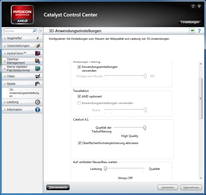Click the Übernehmen button
Image resolution: width=206 pixels, height=195 pixels.
coord(191,187)
